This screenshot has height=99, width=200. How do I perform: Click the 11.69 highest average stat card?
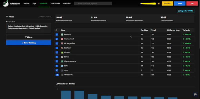98,19
